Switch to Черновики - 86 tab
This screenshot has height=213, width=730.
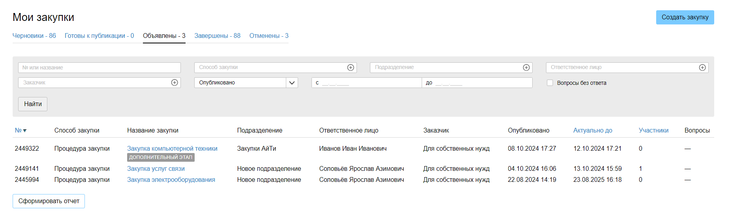(34, 35)
